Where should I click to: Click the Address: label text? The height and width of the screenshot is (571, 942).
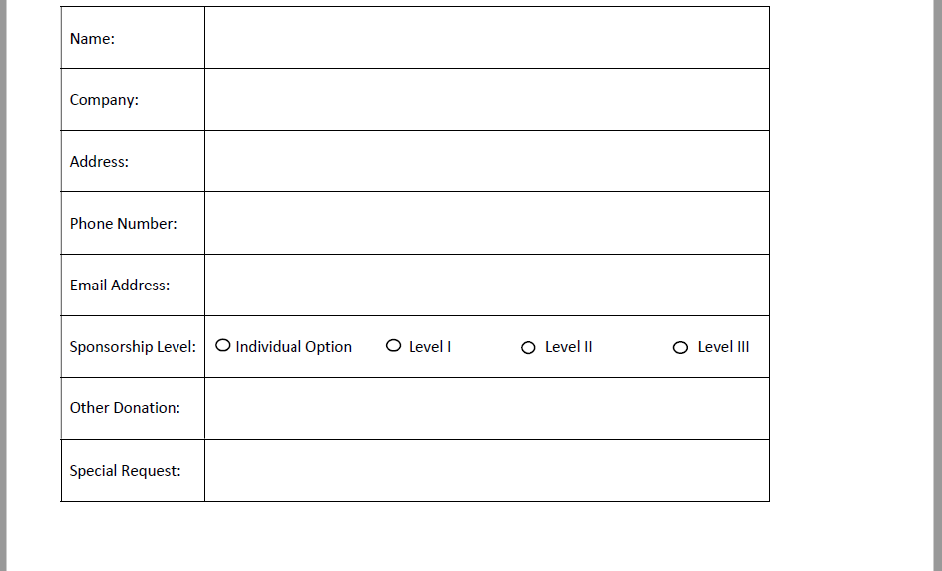coord(99,162)
